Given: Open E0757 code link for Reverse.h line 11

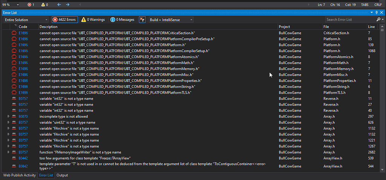Looking at the screenshot, I should (23, 98).
